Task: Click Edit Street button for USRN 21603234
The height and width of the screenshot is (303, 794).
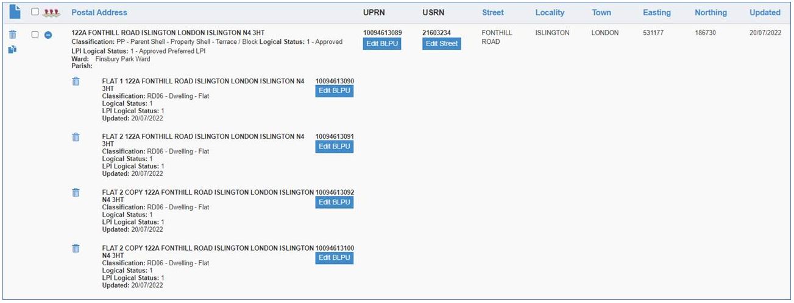Action: click(x=441, y=43)
